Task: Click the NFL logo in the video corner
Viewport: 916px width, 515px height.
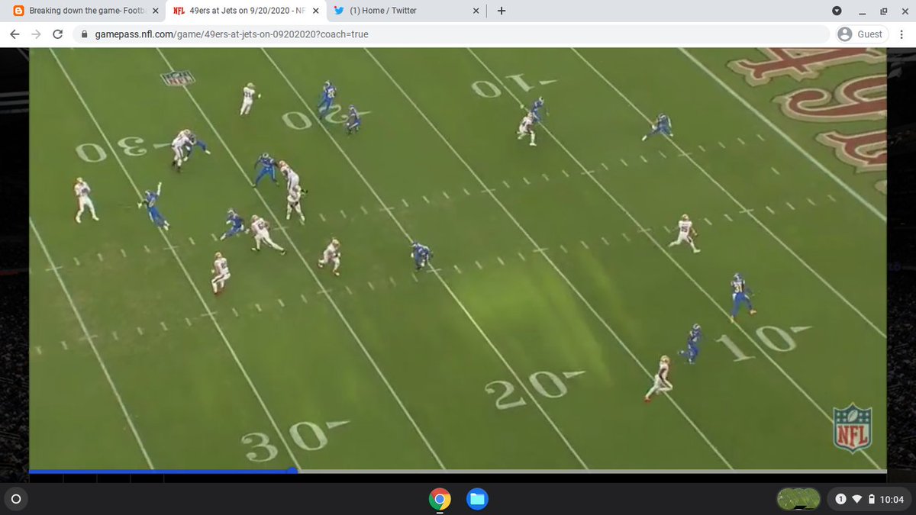Action: (853, 429)
